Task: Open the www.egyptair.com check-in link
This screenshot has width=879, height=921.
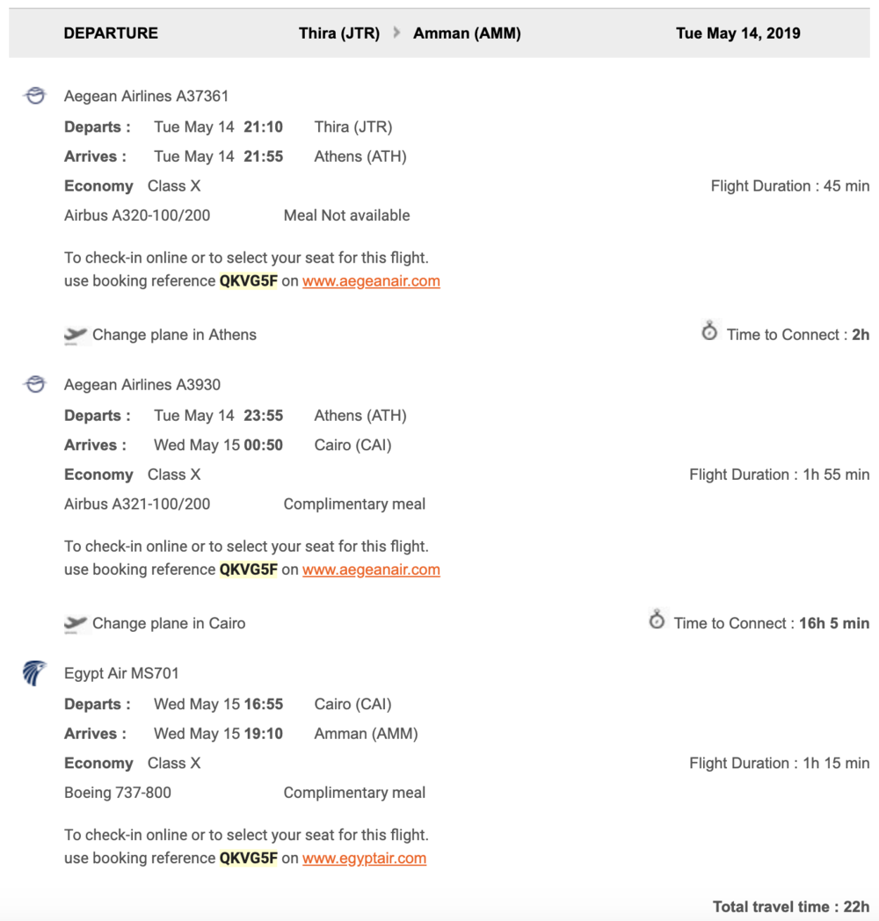Action: pos(364,858)
